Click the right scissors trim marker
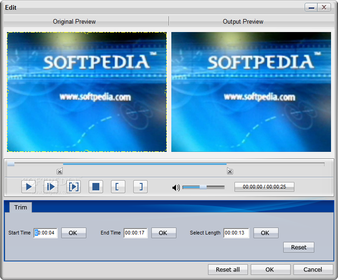Viewport: 338px width, 280px height. pyautogui.click(x=230, y=171)
